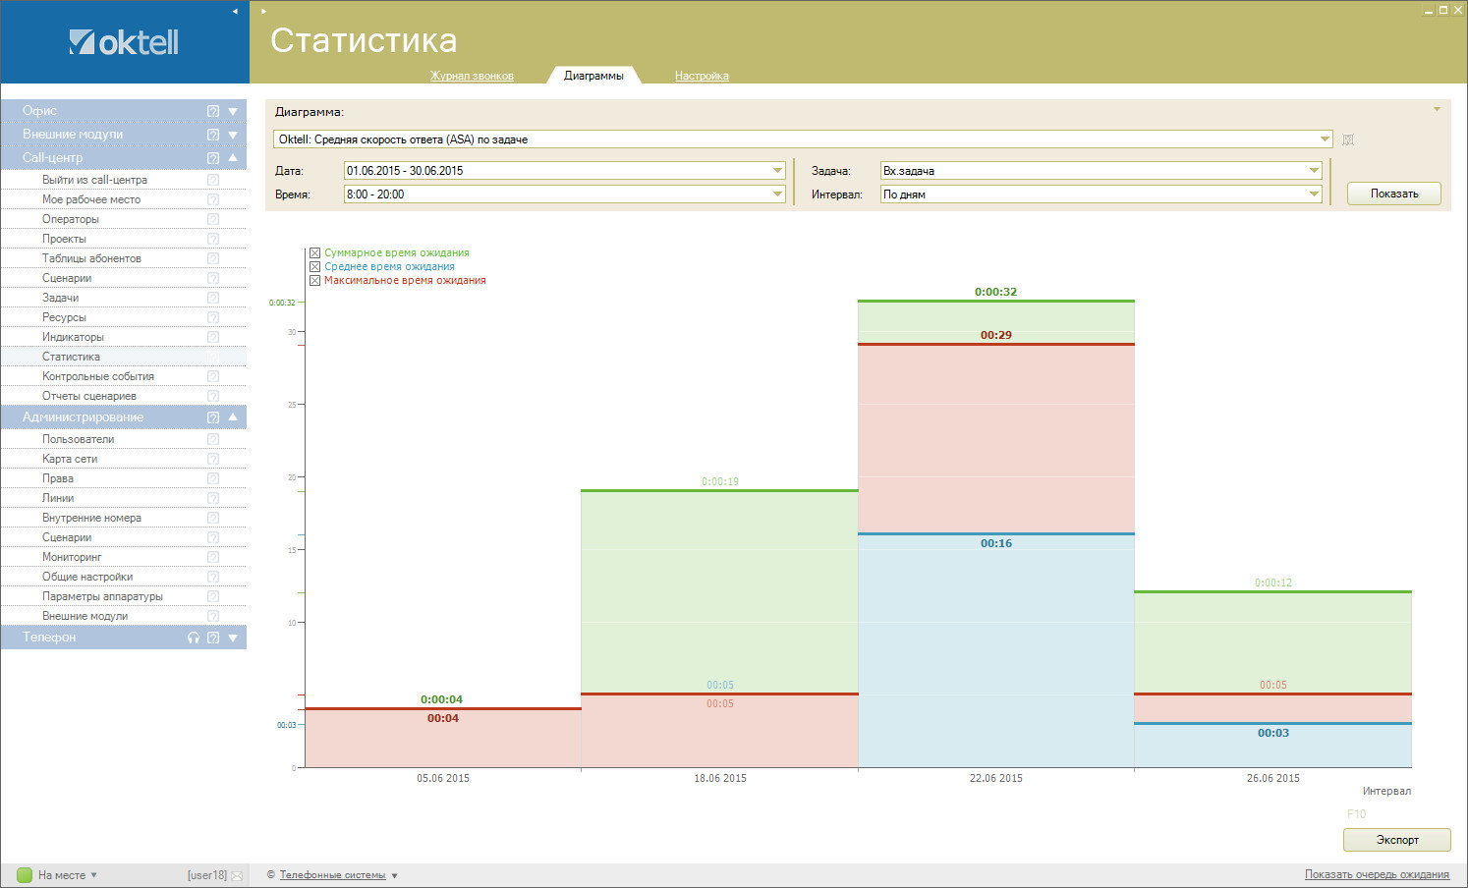This screenshot has width=1468, height=888.
Task: Click the help icon beside Задачи
Action: 213,298
